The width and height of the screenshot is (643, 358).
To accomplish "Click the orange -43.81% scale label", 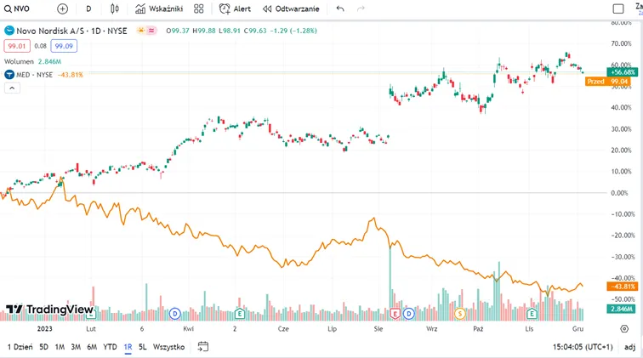I will click(622, 287).
